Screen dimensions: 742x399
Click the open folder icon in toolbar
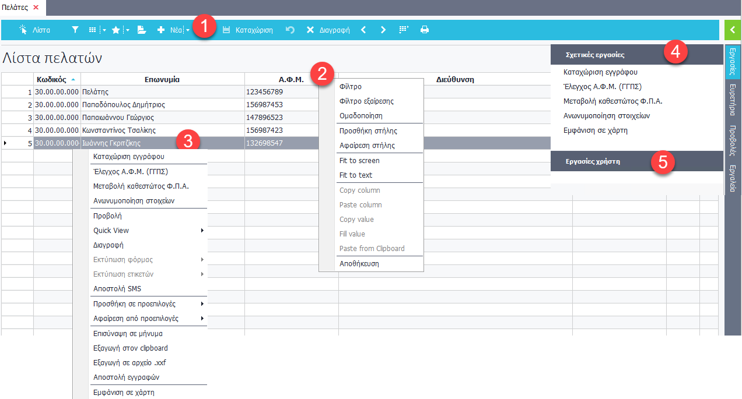click(141, 30)
